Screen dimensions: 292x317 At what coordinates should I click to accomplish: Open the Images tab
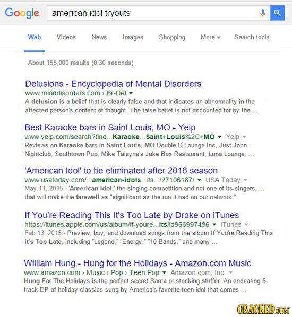coord(133,37)
